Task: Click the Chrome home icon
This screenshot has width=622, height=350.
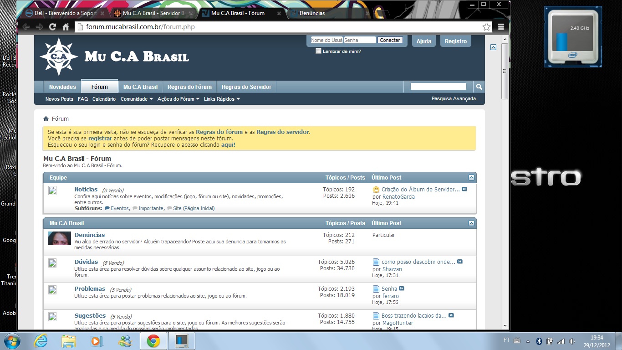Action: coord(66,27)
